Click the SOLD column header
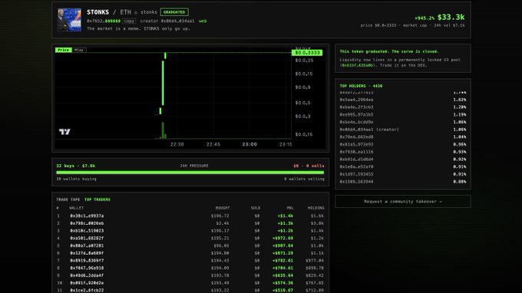Screen dimensions: 522x293 tap(256, 208)
